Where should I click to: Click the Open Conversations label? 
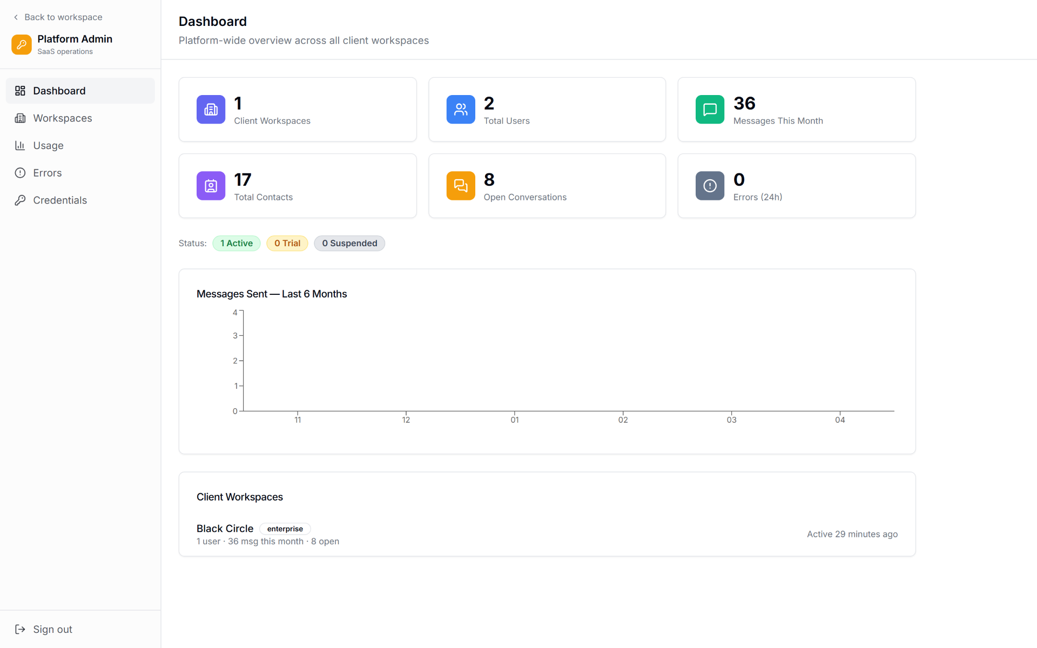[525, 197]
